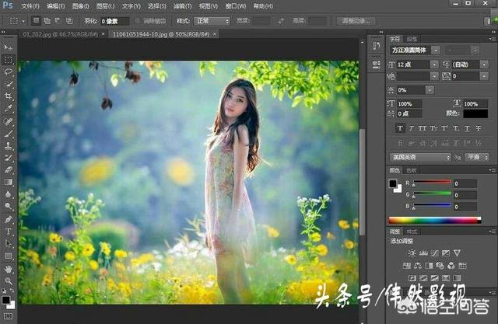Open the Properties panel icon
The image size is (498, 324).
[377, 64]
